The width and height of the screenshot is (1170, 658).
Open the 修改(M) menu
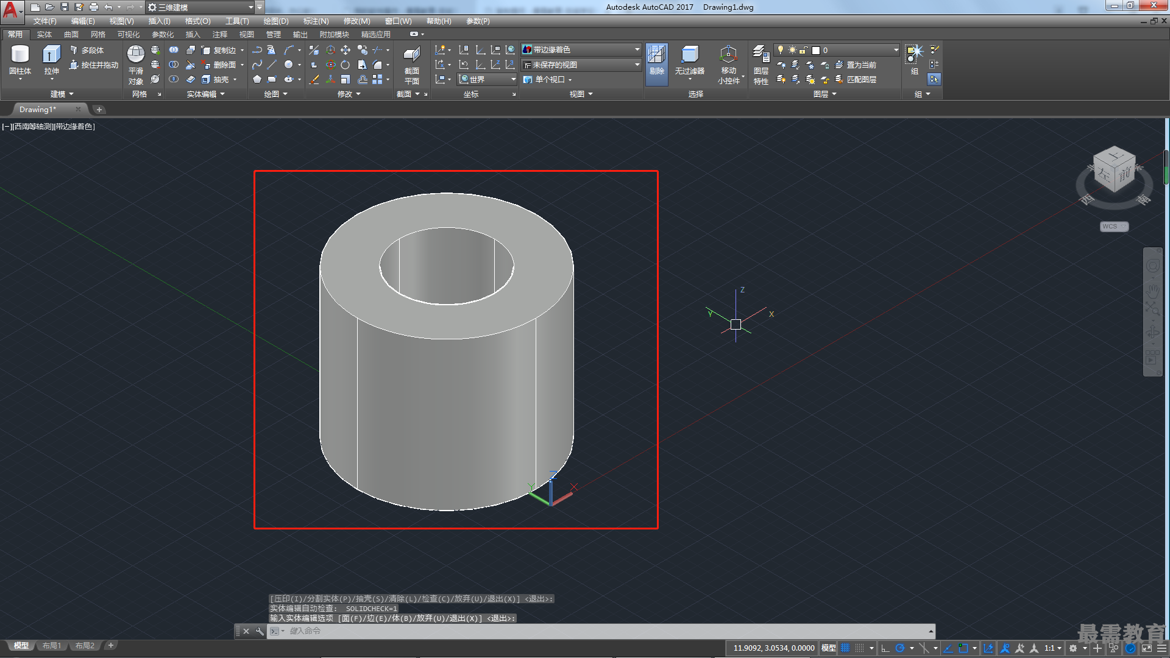click(356, 21)
